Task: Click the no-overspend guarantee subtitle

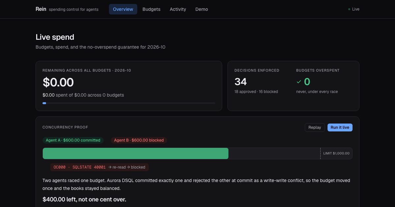Action: coord(100,47)
